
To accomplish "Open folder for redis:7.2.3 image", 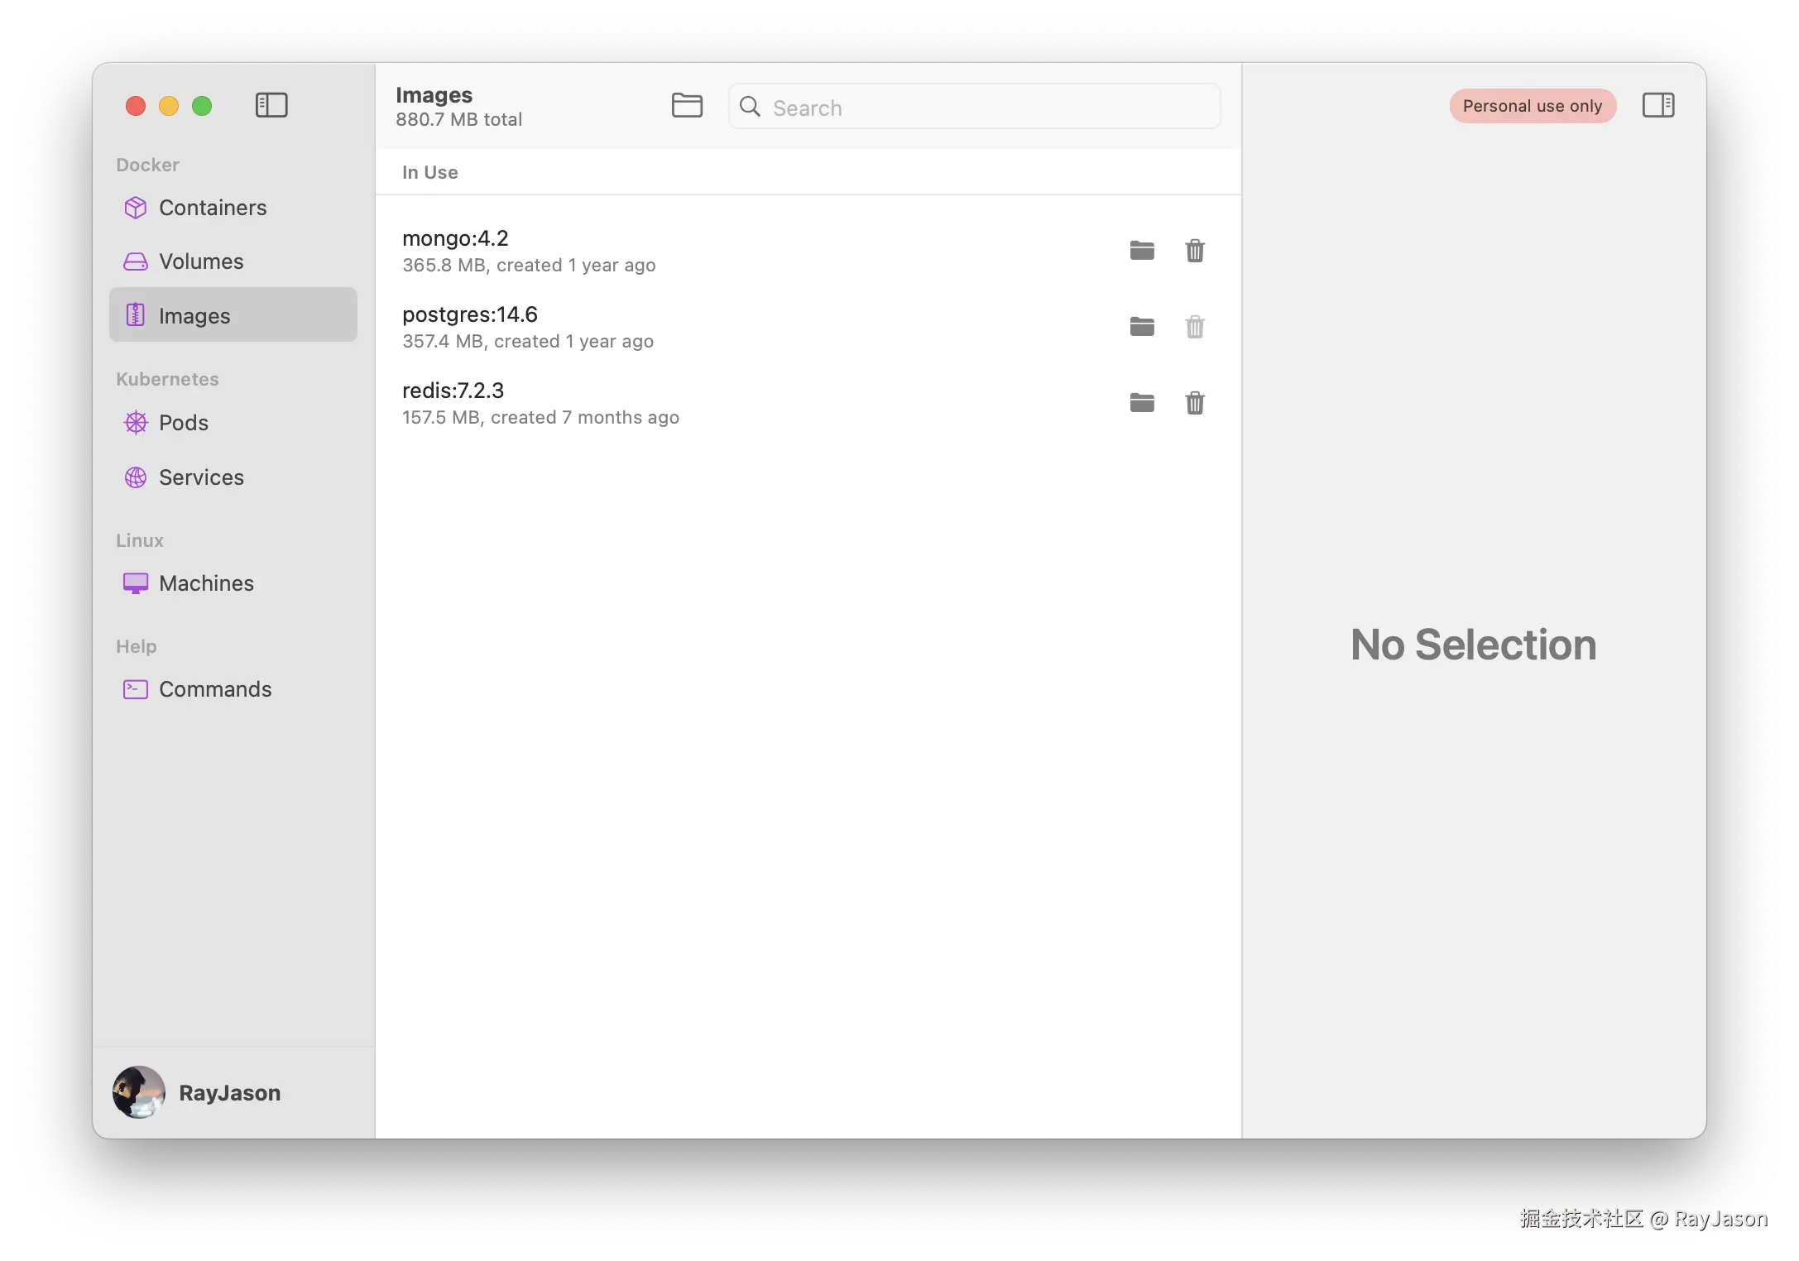I will 1142,402.
